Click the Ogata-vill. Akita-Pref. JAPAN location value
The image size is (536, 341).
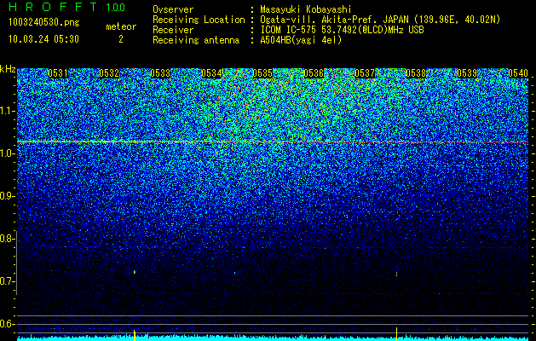pos(380,20)
